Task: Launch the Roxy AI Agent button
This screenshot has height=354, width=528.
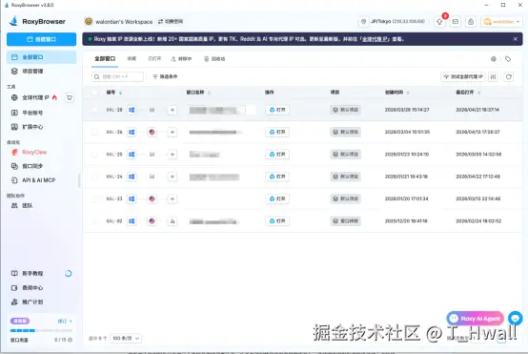Action: 476,319
